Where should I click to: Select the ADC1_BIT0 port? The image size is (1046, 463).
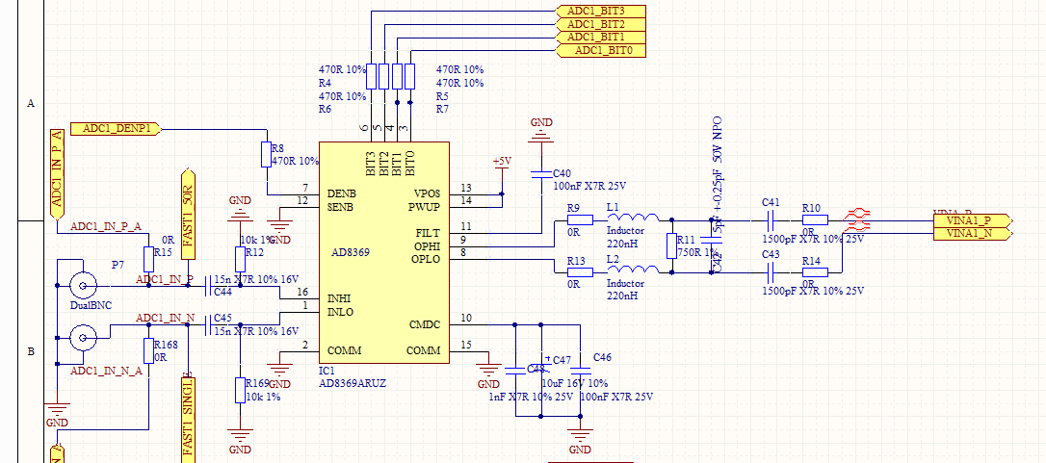(600, 50)
